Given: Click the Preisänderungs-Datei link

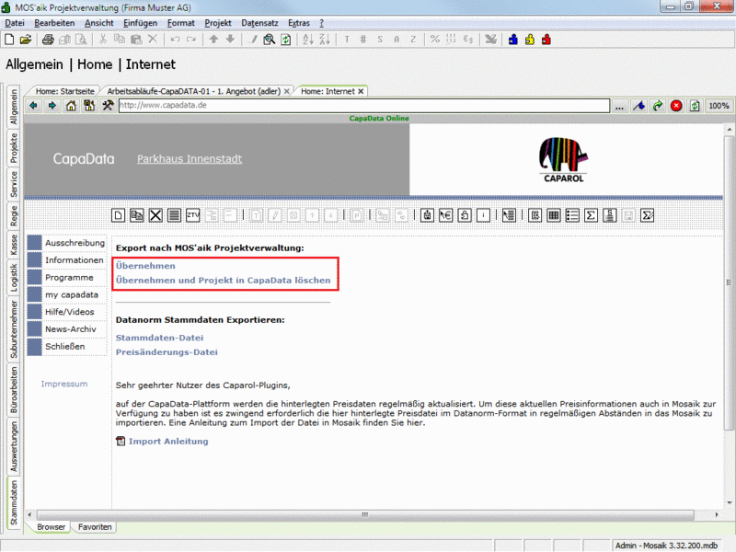Looking at the screenshot, I should coord(167,352).
